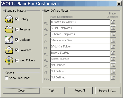Image resolution: width=123 pixels, height=98 pixels.
Task: Click the #9 Not Defined description field
Action: click(80, 72)
